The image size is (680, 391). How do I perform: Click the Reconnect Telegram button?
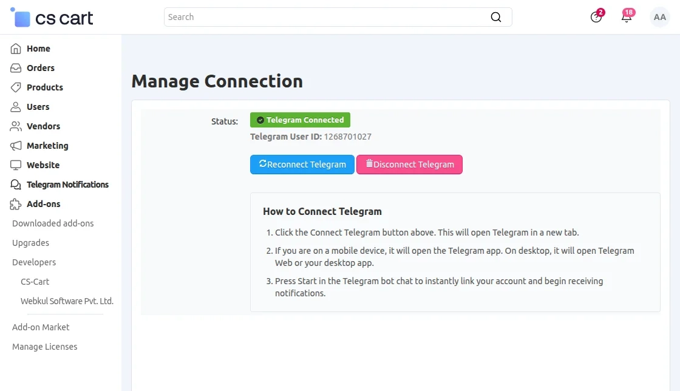302,165
